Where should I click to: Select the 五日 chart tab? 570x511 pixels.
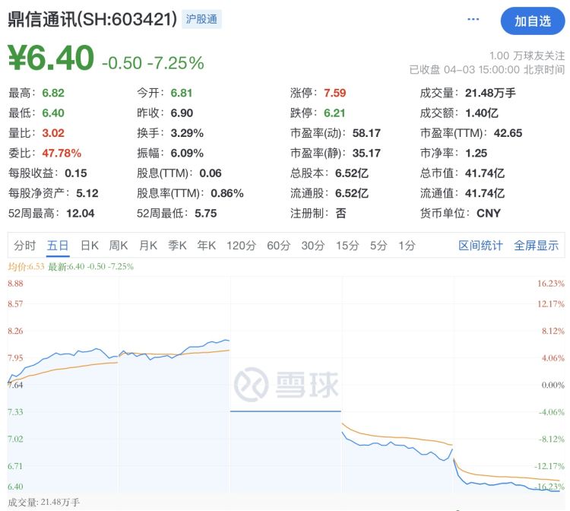(x=58, y=246)
